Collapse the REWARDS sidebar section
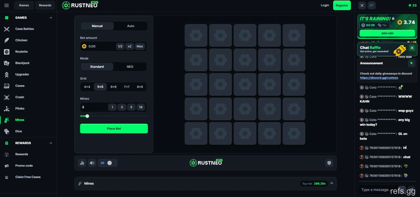Image resolution: width=420 pixels, height=197 pixels. click(x=51, y=143)
